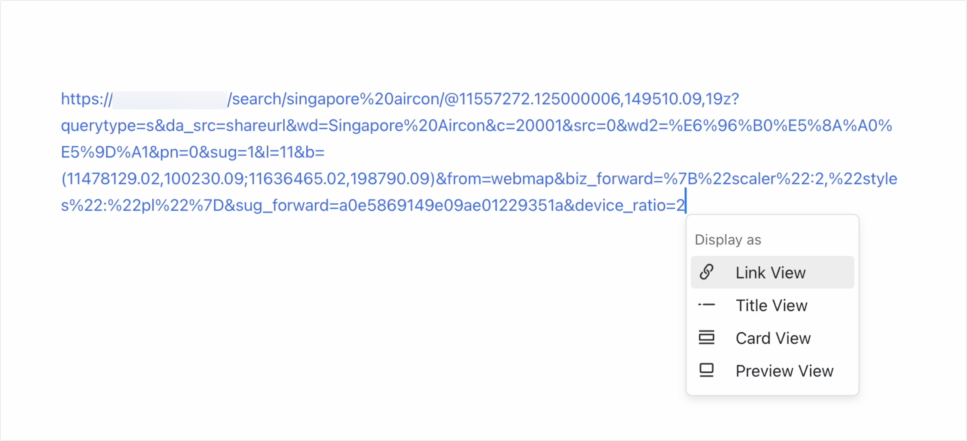Select the chain link icon beside Link View
Viewport: 967px width, 441px height.
coord(707,272)
